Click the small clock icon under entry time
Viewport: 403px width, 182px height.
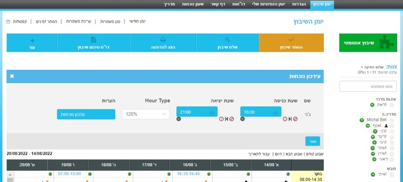[285, 119]
